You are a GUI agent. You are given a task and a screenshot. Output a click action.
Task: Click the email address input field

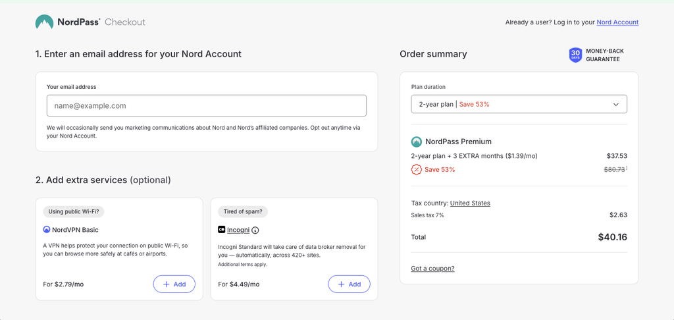click(x=206, y=105)
